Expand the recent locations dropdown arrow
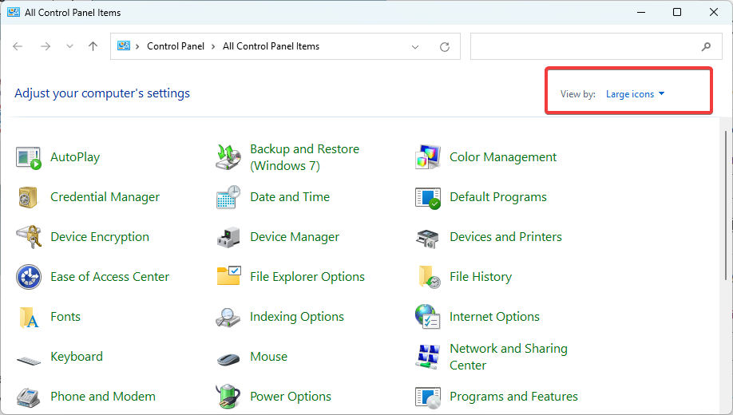The height and width of the screenshot is (415, 733). (x=69, y=46)
